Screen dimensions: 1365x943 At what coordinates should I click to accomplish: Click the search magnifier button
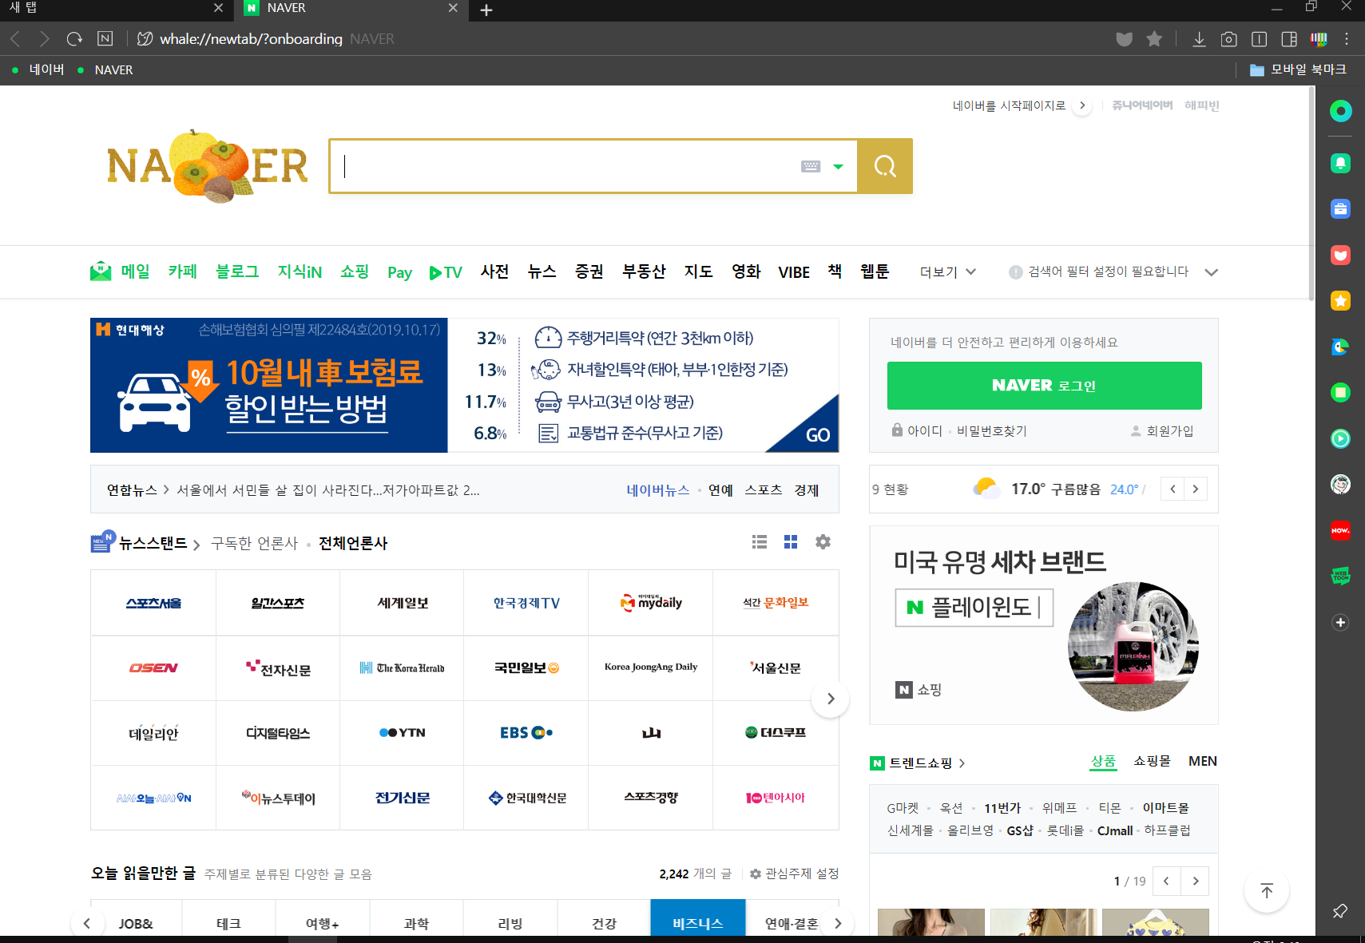pos(885,166)
